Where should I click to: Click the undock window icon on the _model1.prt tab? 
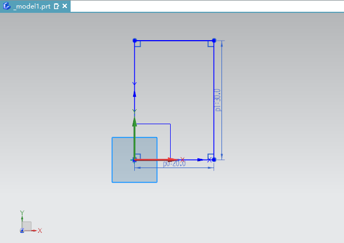tap(56, 6)
